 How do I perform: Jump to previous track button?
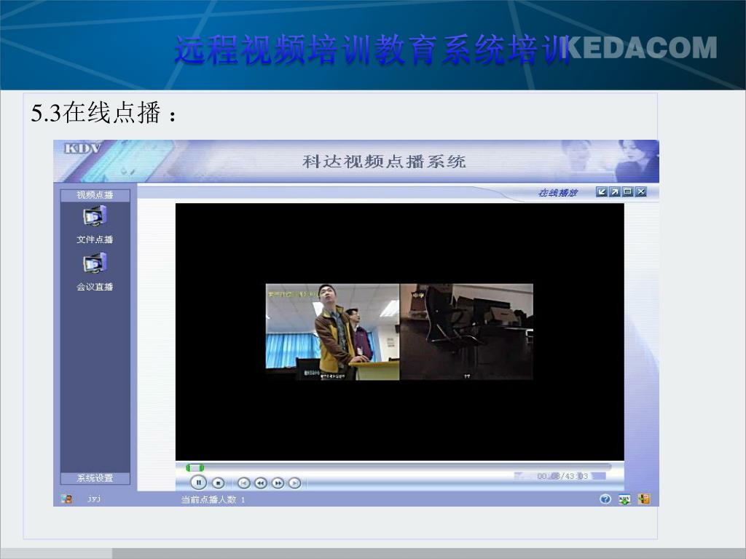[x=243, y=483]
